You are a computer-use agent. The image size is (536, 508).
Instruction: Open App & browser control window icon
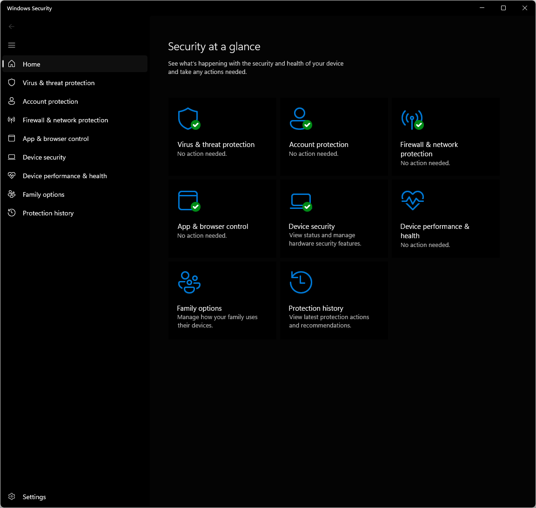click(188, 201)
